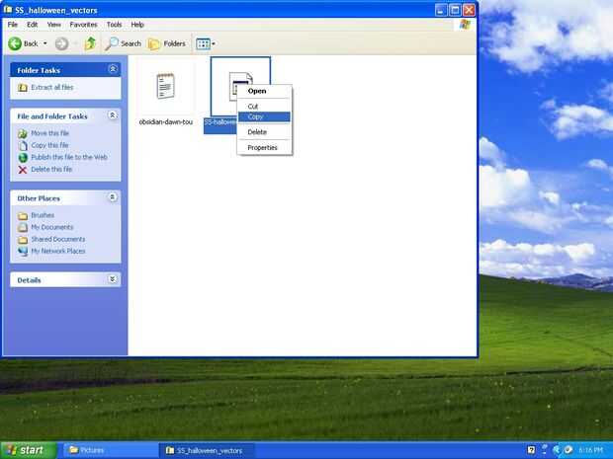Viewport: 613px width, 459px height.
Task: Click the My Documents icon
Action: 23,228
